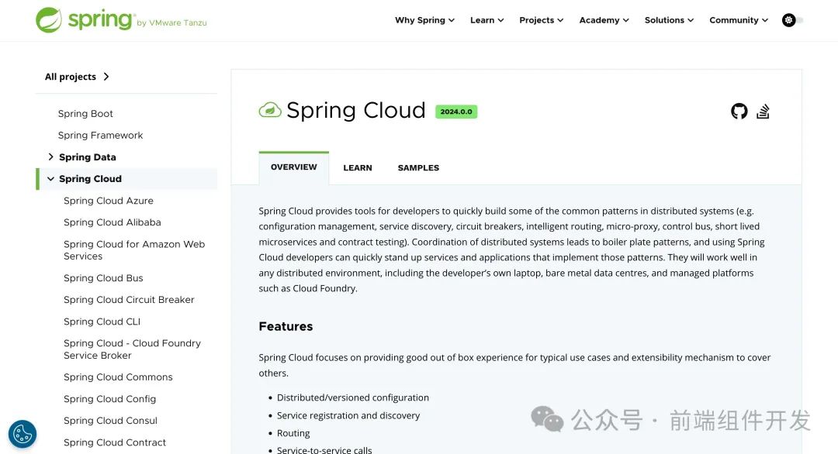Open Spring Cloud Alibaba
The width and height of the screenshot is (838, 454).
click(x=113, y=222)
